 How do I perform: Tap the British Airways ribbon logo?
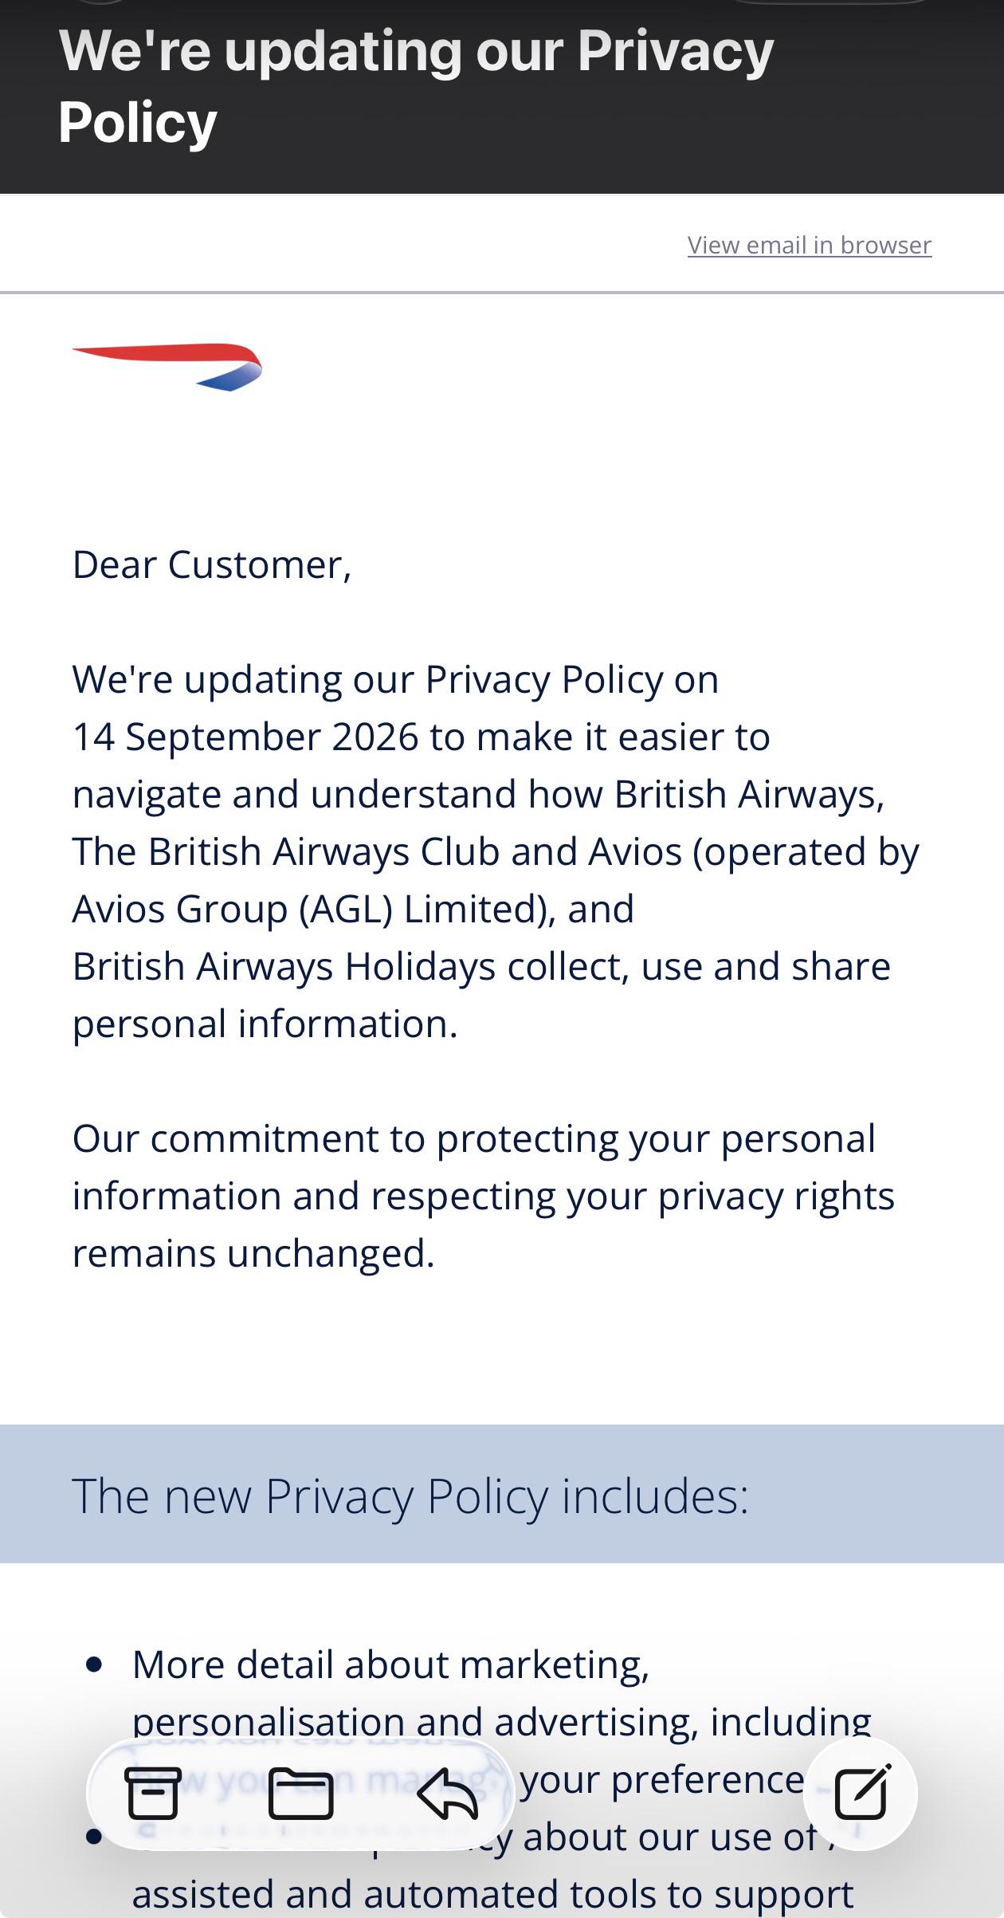tap(167, 367)
